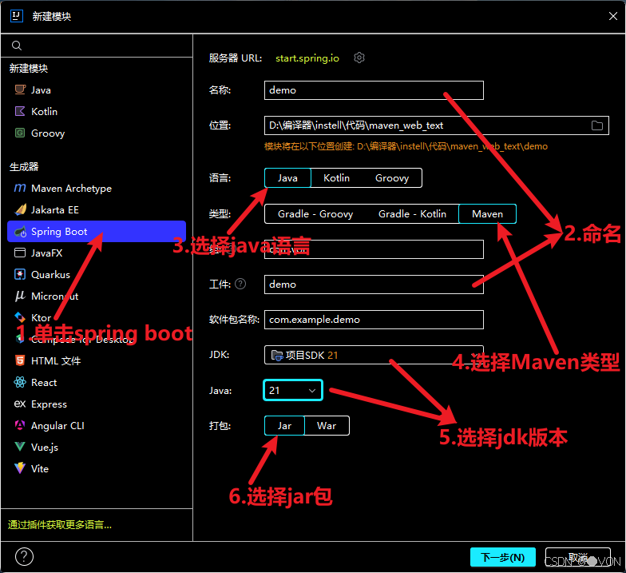Choose the Angular CLI generator icon

[x=20, y=425]
